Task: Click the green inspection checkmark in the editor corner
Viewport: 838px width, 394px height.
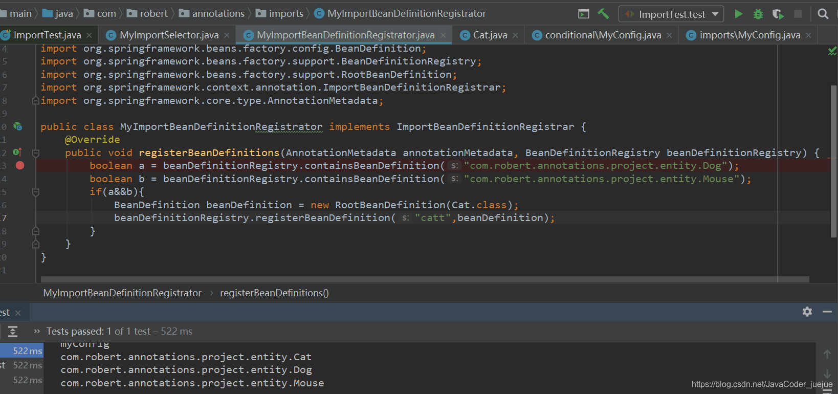Action: (x=832, y=51)
